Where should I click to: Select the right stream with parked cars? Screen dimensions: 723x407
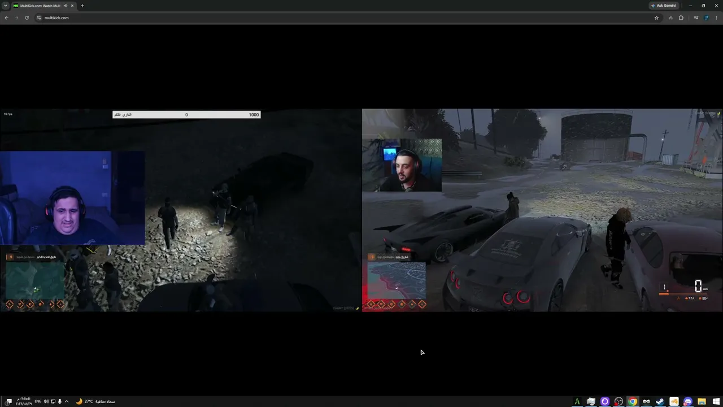[542, 210]
